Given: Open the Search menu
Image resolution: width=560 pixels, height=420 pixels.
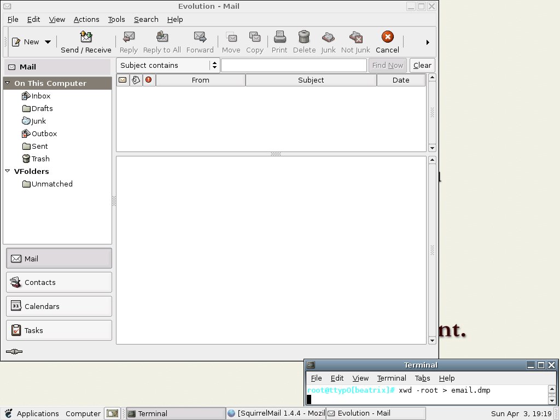Looking at the screenshot, I should point(146,19).
